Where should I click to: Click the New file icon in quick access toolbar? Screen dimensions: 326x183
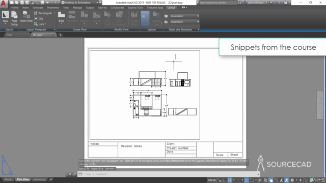pos(12,3)
